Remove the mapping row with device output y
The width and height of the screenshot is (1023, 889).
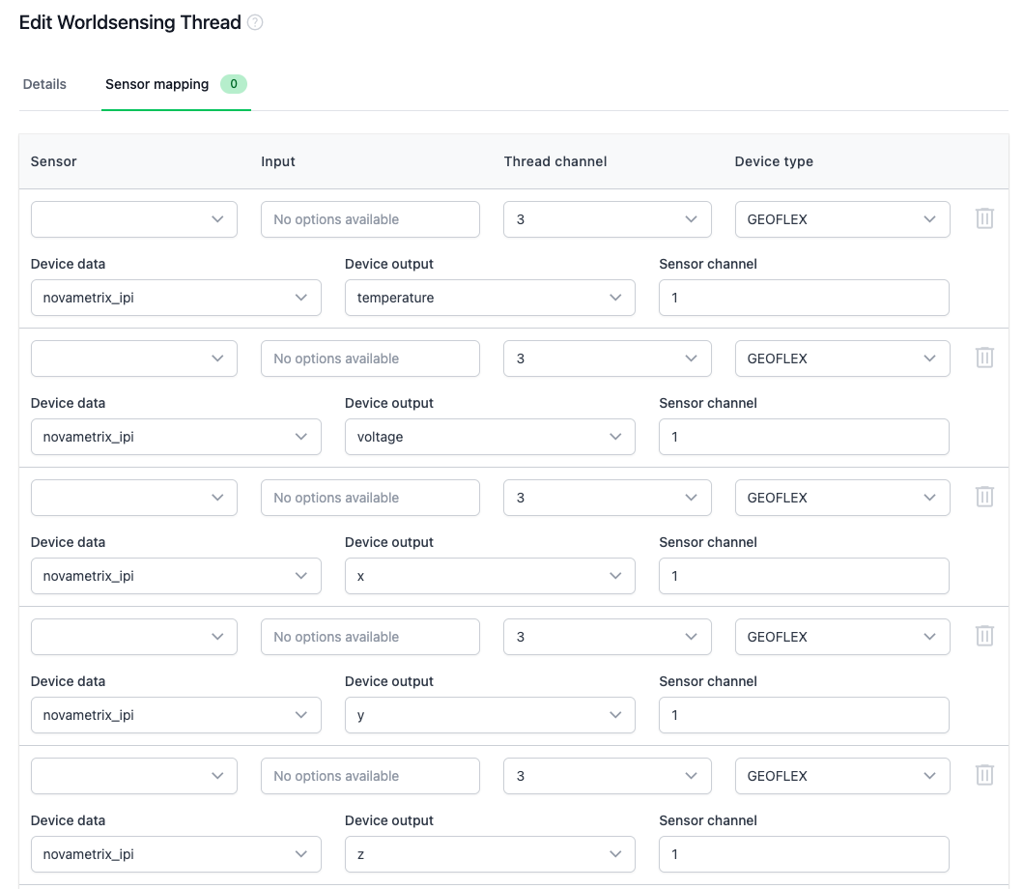[x=984, y=636]
